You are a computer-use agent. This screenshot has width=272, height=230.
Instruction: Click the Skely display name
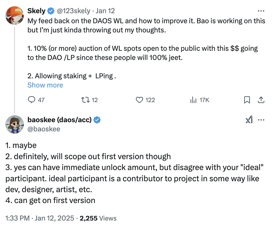click(36, 11)
